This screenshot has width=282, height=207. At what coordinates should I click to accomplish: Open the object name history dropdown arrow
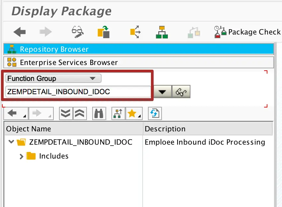(x=162, y=92)
